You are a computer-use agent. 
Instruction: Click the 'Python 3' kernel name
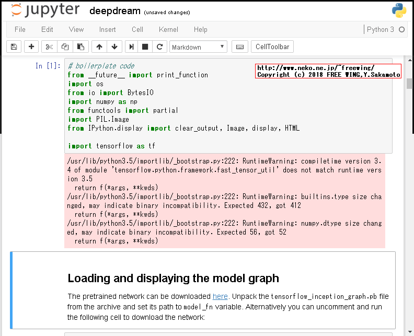click(380, 30)
